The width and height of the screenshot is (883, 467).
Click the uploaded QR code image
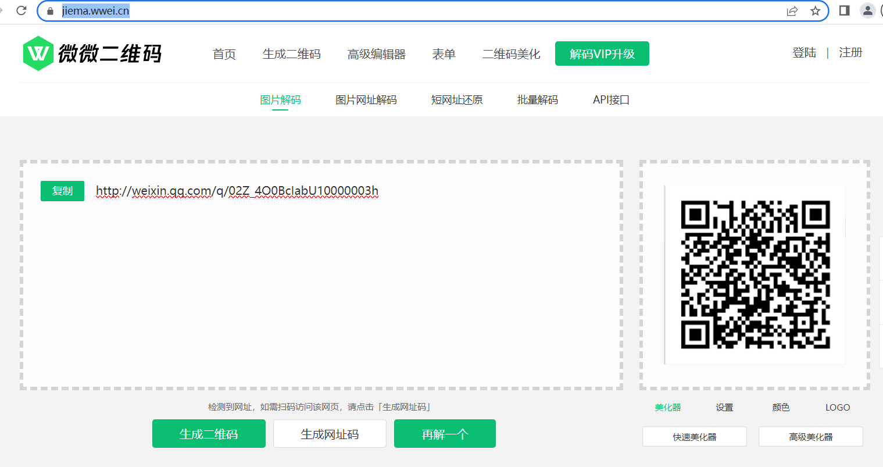755,275
